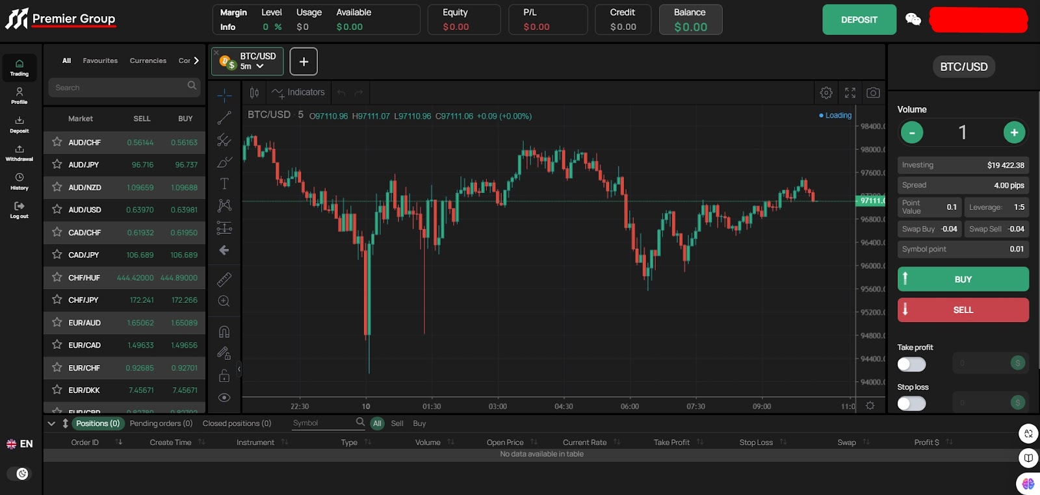Log out from the sidebar
Viewport: 1040px width, 495px height.
pos(19,210)
